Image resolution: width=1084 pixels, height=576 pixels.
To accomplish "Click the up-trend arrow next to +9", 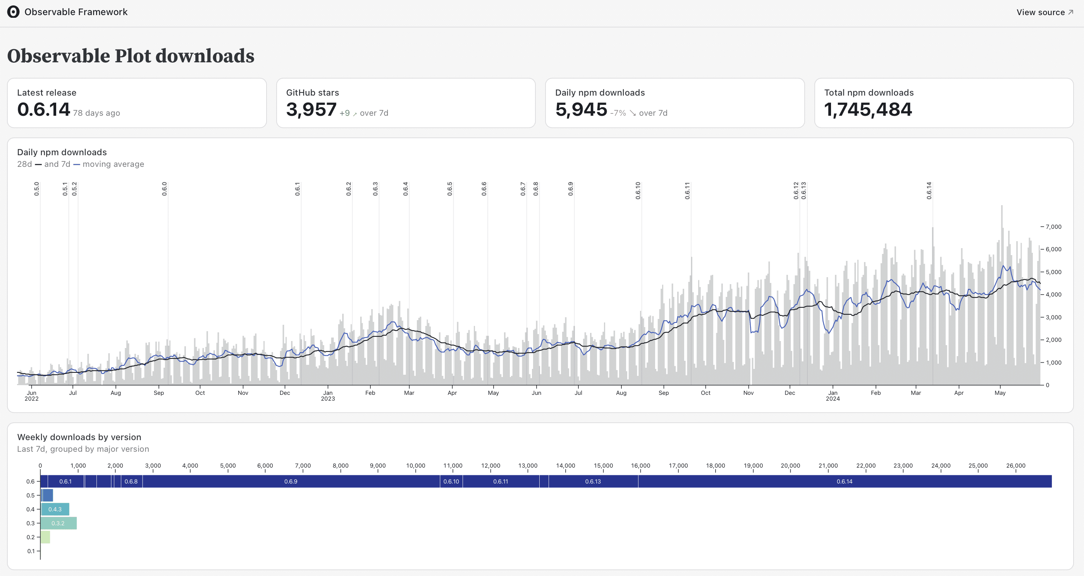I will point(355,114).
